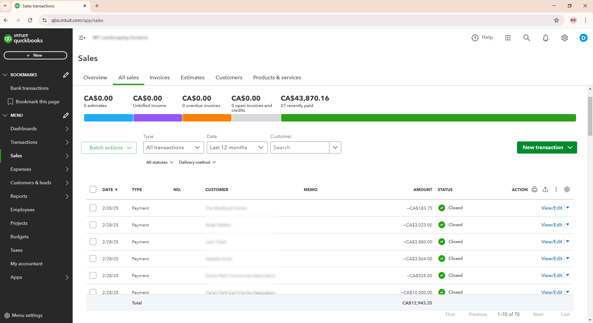Switch to the Overview tab

[95, 78]
